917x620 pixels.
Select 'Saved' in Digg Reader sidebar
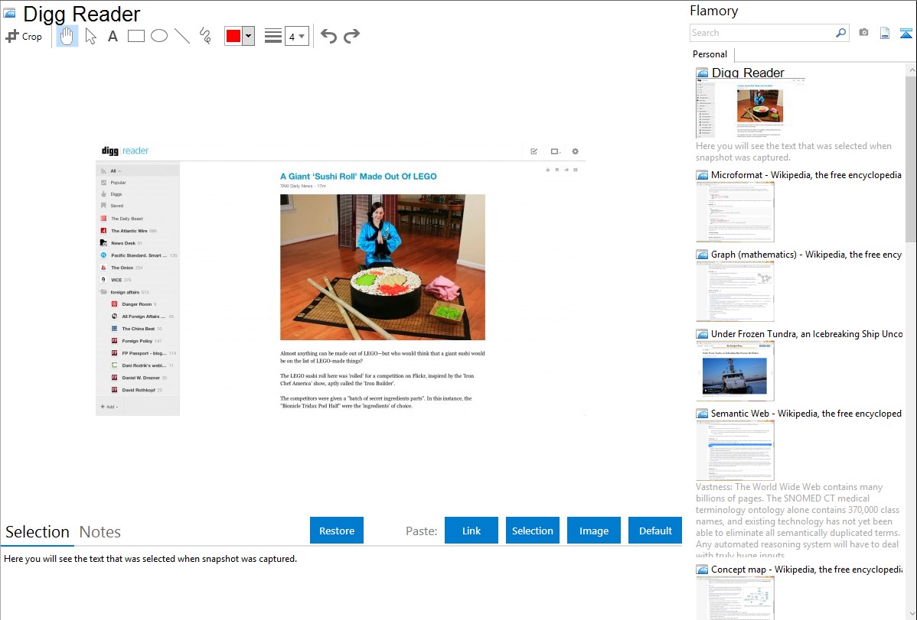[138, 206]
